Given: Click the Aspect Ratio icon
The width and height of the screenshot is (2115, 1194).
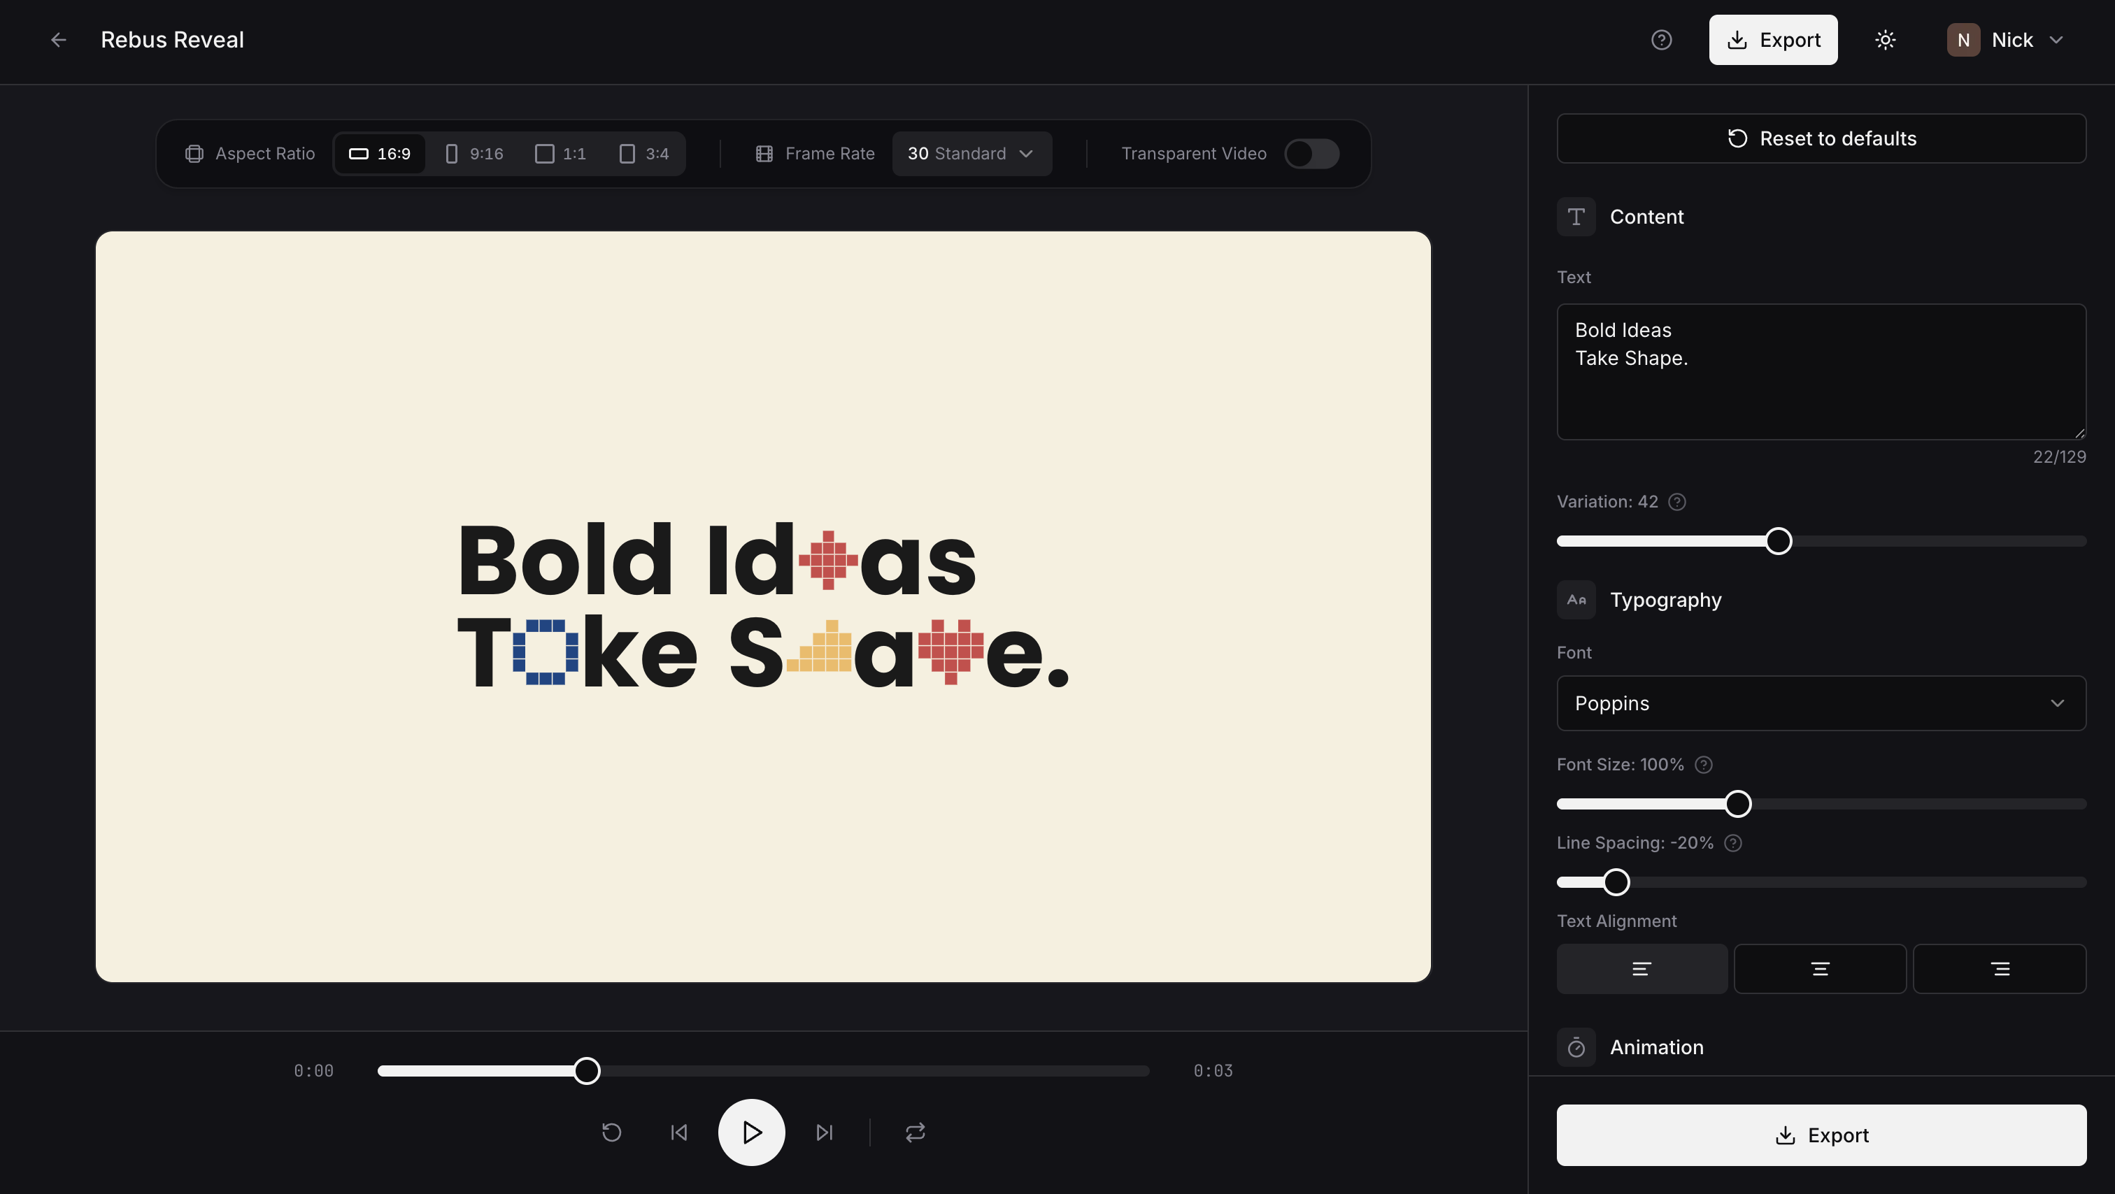Looking at the screenshot, I should (194, 154).
